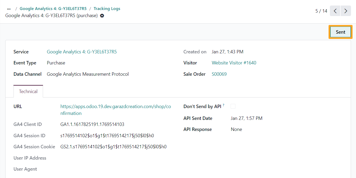Click the Sent status button
This screenshot has height=178, width=356.
pyautogui.click(x=340, y=32)
